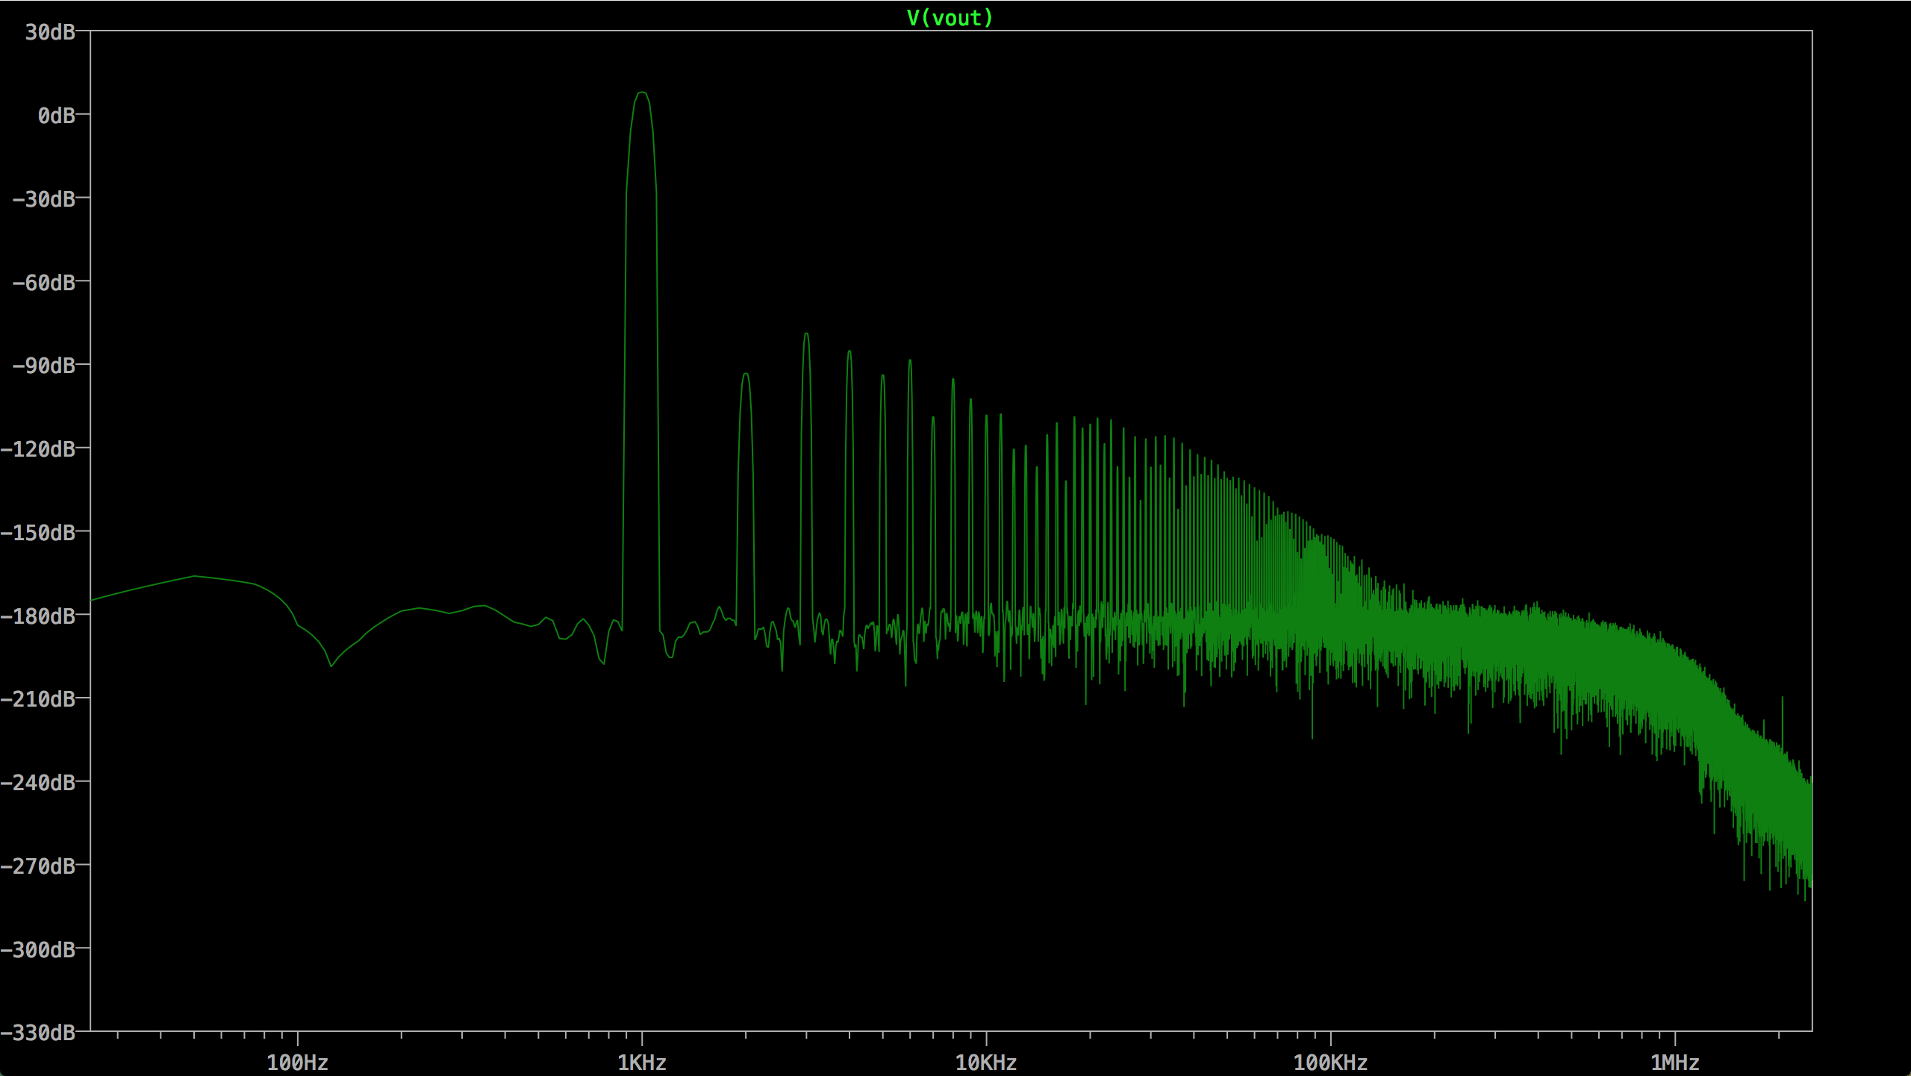Click the -330dB axis label
The width and height of the screenshot is (1911, 1076).
(x=37, y=1033)
